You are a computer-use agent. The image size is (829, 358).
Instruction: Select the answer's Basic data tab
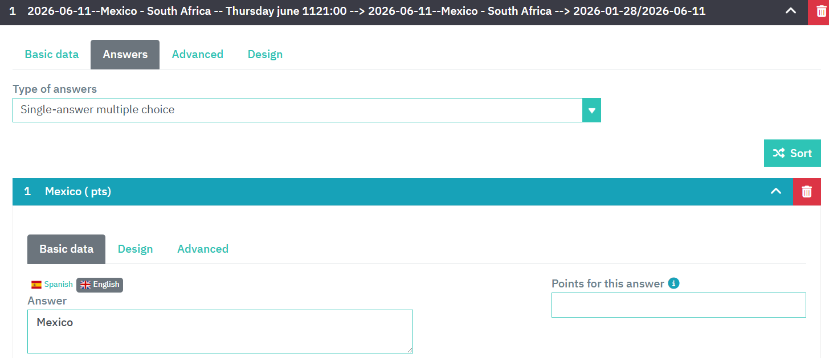(x=66, y=249)
